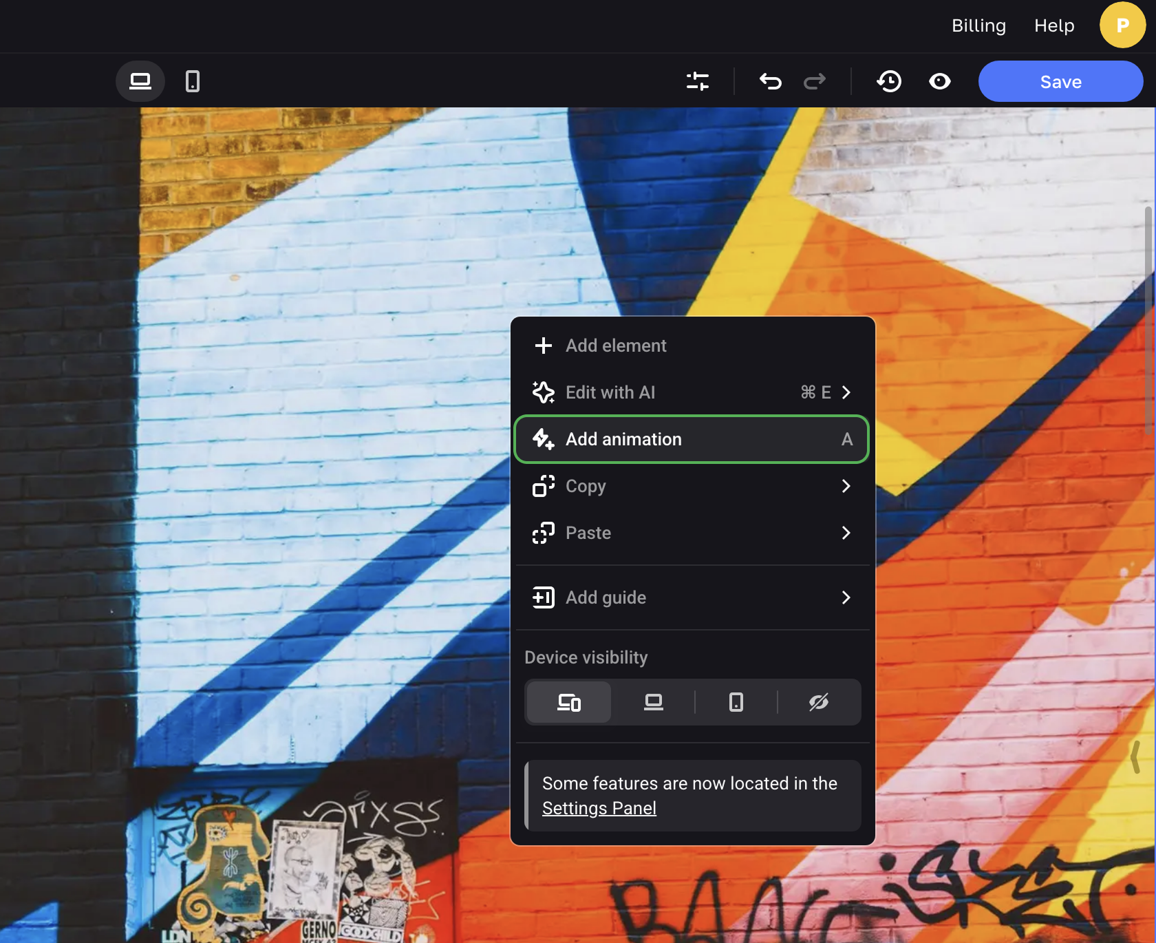Image resolution: width=1156 pixels, height=943 pixels.
Task: Open the user profile avatar
Action: [1122, 25]
